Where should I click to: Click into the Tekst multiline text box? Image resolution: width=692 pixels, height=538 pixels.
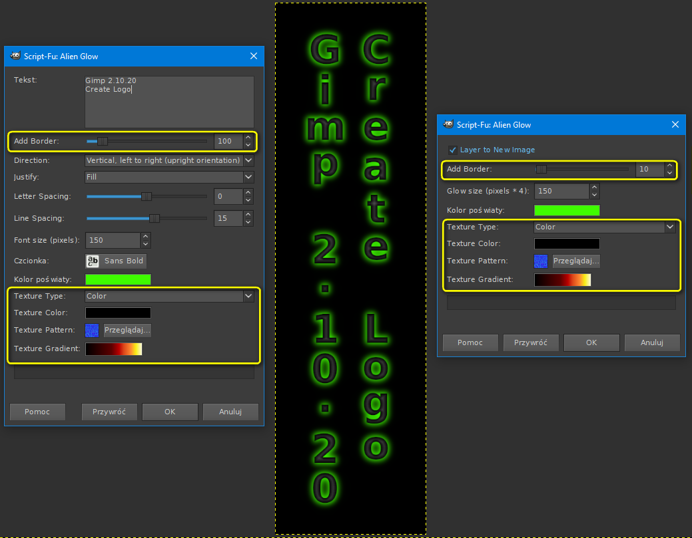point(169,102)
